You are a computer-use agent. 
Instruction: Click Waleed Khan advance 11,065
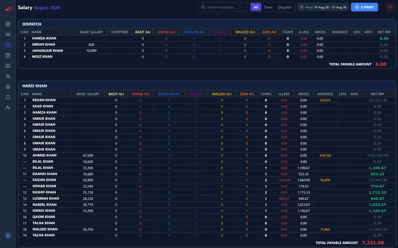point(325,229)
